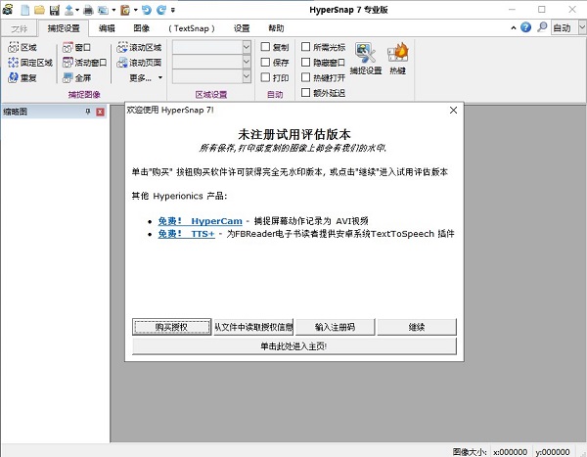The image size is (587, 457).
Task: Open the 自动 zoom level dropdown
Action: click(582, 27)
